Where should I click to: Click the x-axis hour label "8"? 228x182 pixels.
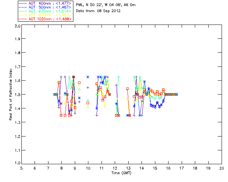click(x=62, y=168)
